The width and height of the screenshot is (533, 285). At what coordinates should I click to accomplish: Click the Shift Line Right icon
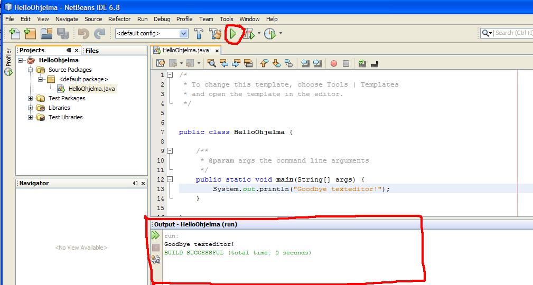click(x=317, y=63)
